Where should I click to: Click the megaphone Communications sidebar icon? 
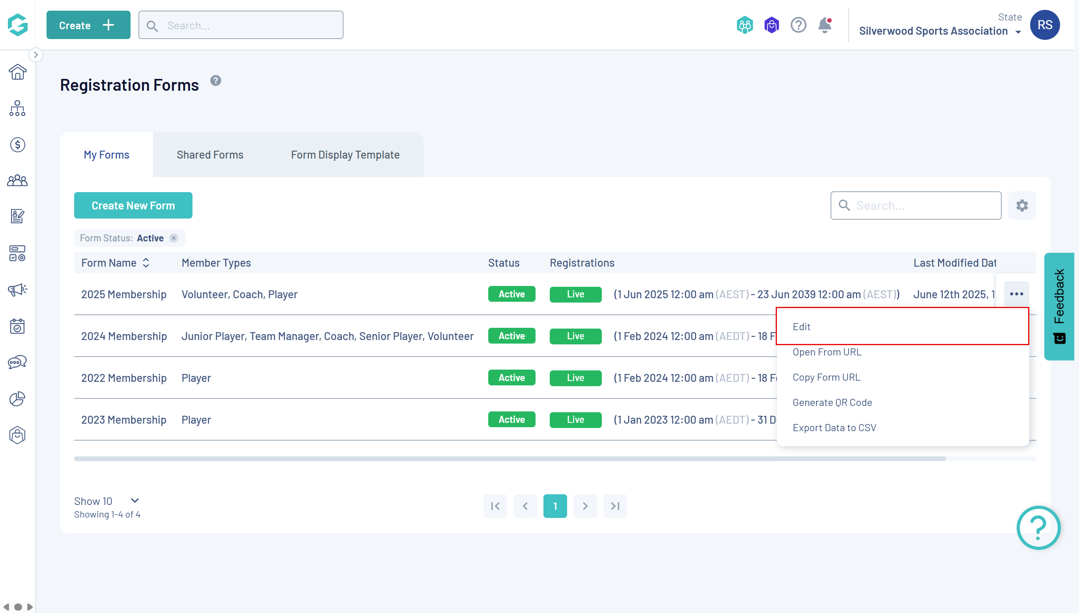pyautogui.click(x=17, y=290)
